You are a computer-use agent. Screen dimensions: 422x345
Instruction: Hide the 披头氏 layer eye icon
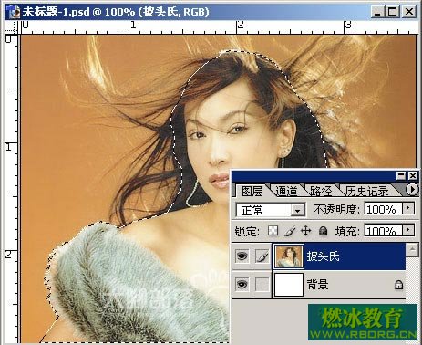click(242, 256)
